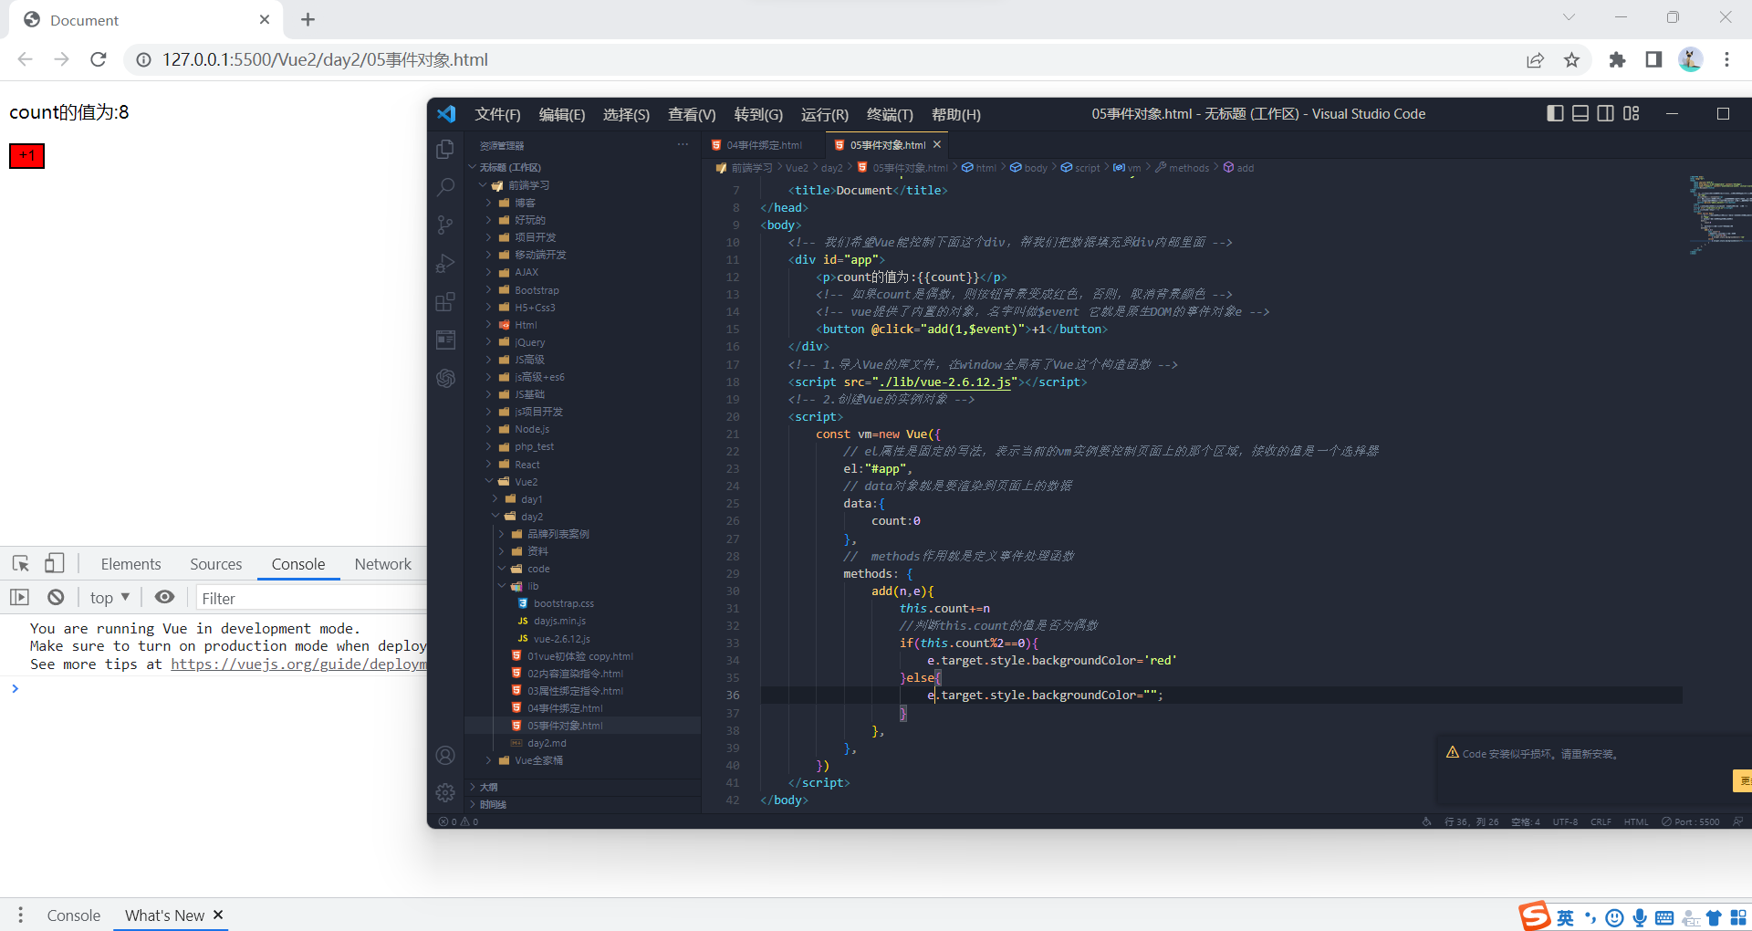Viewport: 1752px width, 931px height.
Task: Switch to the DevTools Network tab
Action: (383, 564)
